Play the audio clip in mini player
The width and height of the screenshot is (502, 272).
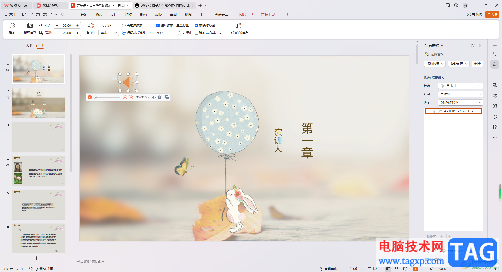click(90, 97)
